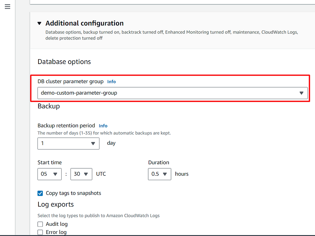Image resolution: width=315 pixels, height=236 pixels.
Task: Enable the Audit log export checkbox
Action: (x=40, y=224)
